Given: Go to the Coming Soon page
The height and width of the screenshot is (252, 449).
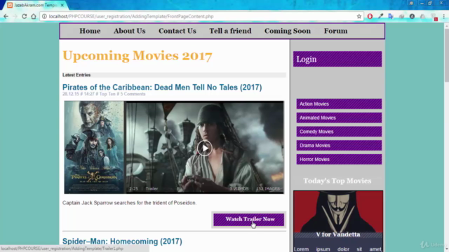Looking at the screenshot, I should pyautogui.click(x=288, y=31).
